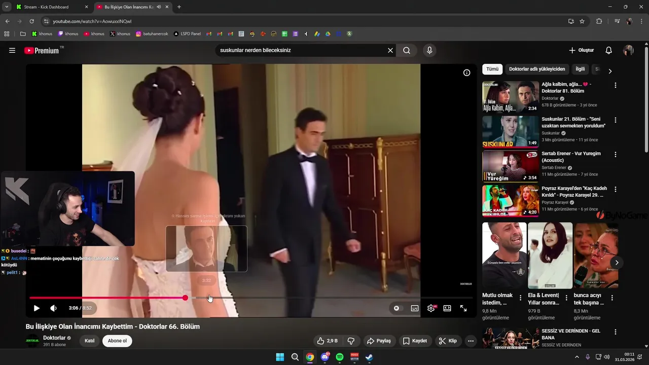The width and height of the screenshot is (649, 365).
Task: Open the Kick khonus bookmark
Action: pos(42,34)
